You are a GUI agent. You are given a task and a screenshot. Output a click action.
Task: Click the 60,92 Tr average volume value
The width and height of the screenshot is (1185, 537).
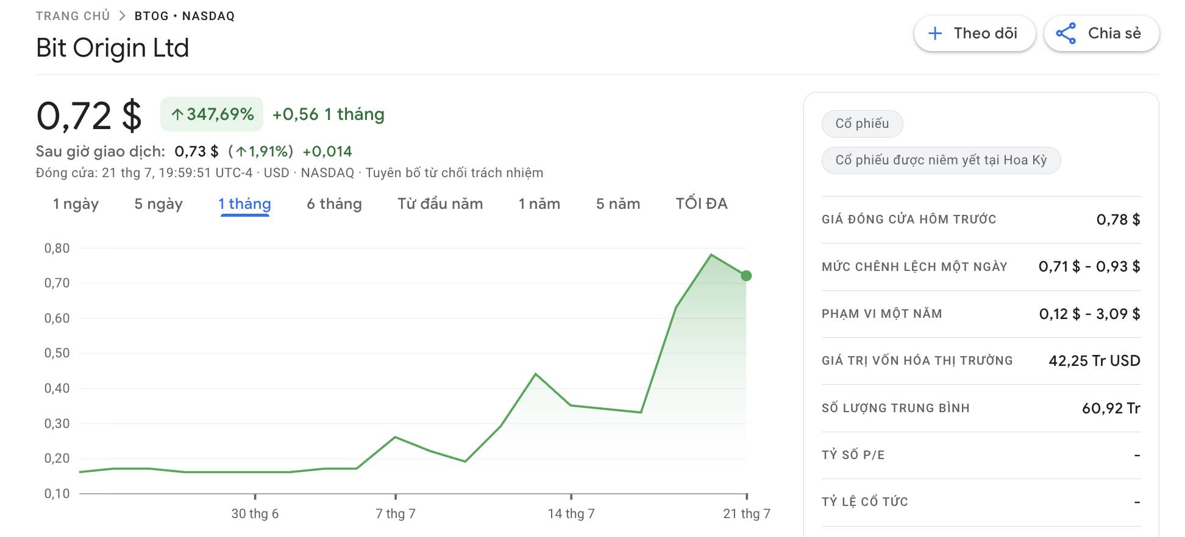click(x=1111, y=409)
